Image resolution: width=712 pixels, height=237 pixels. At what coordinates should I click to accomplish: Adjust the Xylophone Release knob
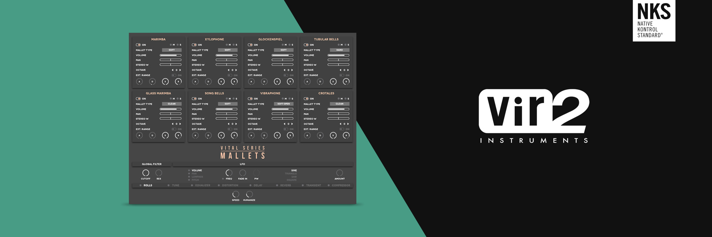(234, 81)
